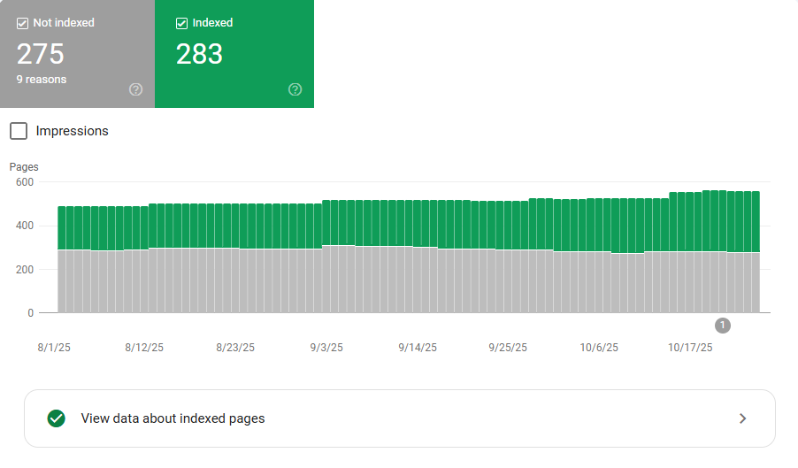Click the help icon in Not indexed card
The image size is (798, 468).
tap(135, 89)
